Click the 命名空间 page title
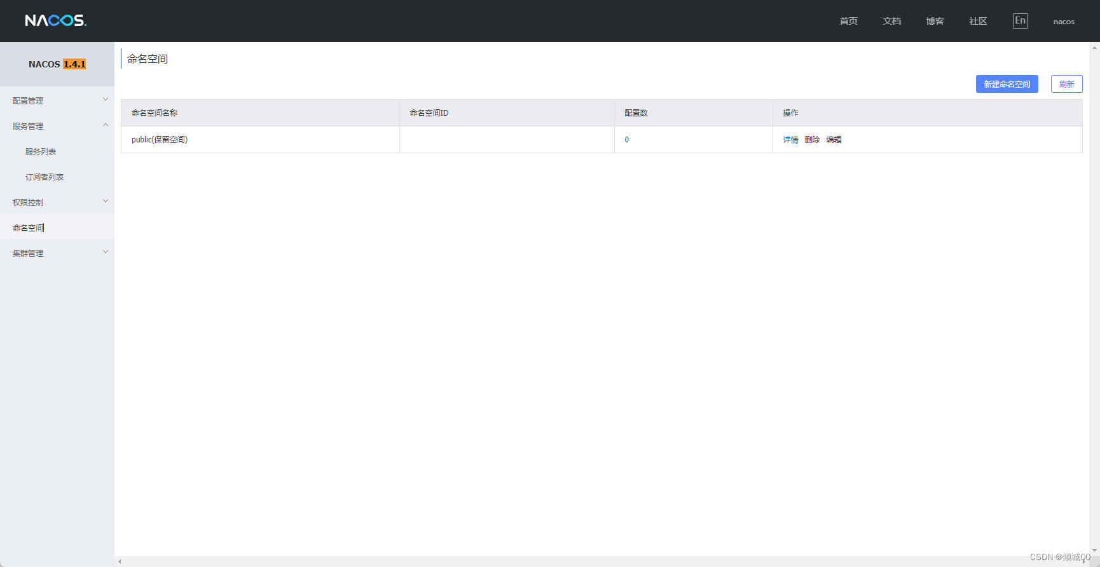This screenshot has width=1100, height=567. coord(148,58)
